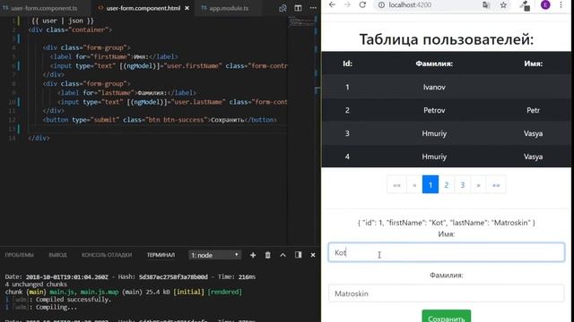This screenshot has height=322, width=574.
Task: Click the Имя input containing 'Kot'
Action: [x=447, y=252]
